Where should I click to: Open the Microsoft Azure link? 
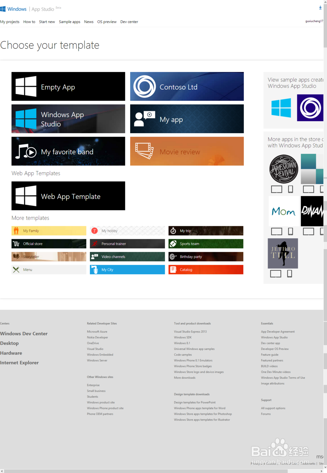[x=97, y=332]
